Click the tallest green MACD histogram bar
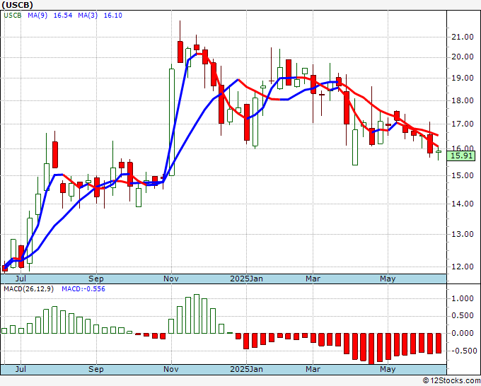The width and height of the screenshot is (481, 386). (x=197, y=314)
